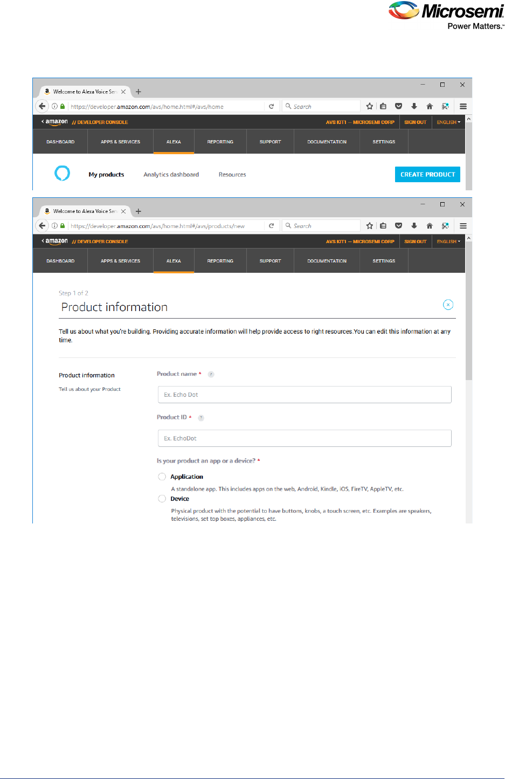Open Resources link
The image size is (505, 779).
pos(232,175)
